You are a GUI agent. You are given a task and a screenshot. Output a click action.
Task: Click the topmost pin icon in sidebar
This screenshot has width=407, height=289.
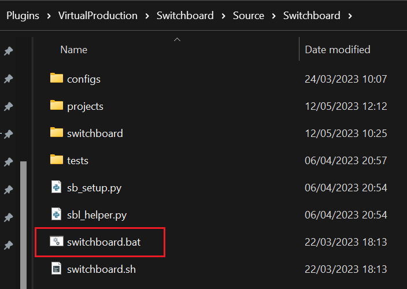click(8, 51)
